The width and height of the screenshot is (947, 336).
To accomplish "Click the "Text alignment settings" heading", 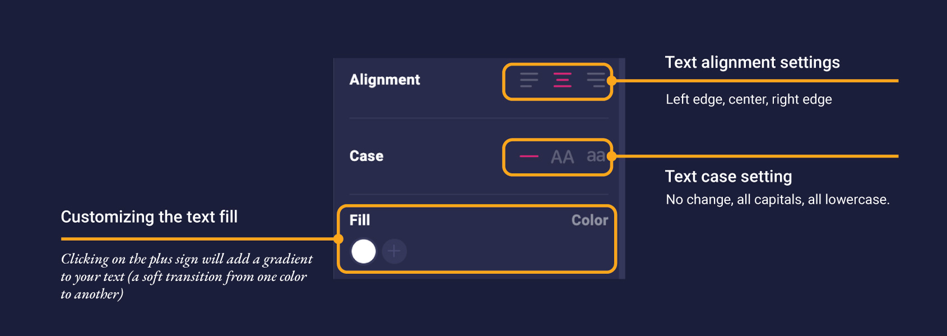I will click(752, 62).
